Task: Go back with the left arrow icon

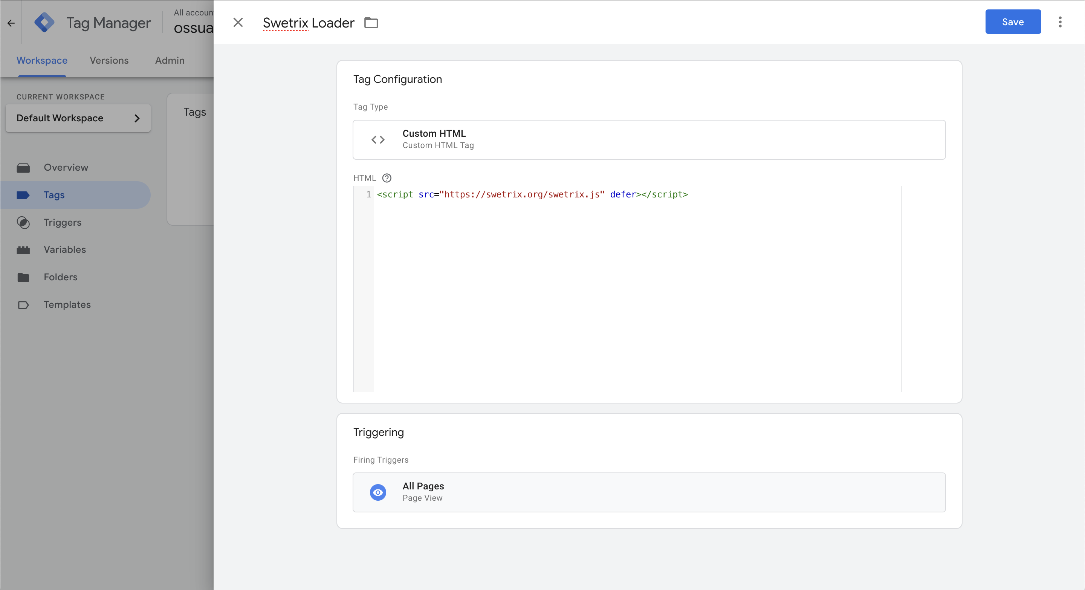Action: click(11, 23)
